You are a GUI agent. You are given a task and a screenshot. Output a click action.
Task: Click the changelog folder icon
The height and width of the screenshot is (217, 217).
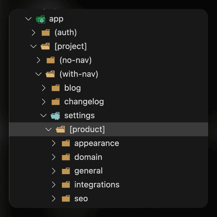[56, 102]
